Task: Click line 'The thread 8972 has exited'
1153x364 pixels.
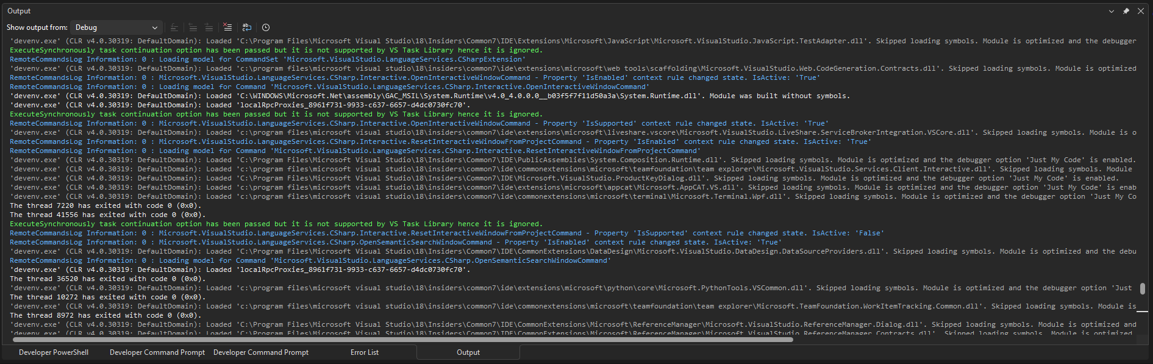Action: pos(105,315)
